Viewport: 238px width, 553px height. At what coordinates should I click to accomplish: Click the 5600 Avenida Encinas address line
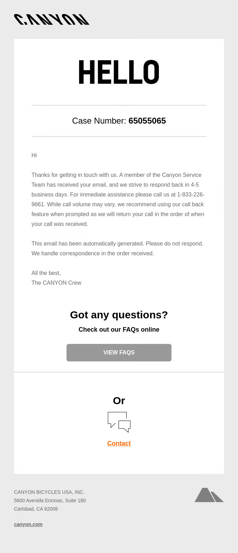pos(50,500)
